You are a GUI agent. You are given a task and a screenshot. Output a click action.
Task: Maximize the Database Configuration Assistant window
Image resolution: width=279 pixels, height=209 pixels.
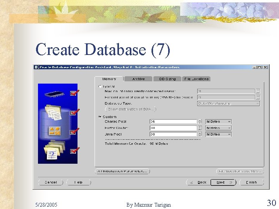click(x=260, y=67)
